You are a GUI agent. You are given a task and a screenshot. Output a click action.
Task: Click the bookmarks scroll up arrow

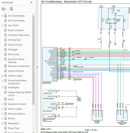pos(33,15)
